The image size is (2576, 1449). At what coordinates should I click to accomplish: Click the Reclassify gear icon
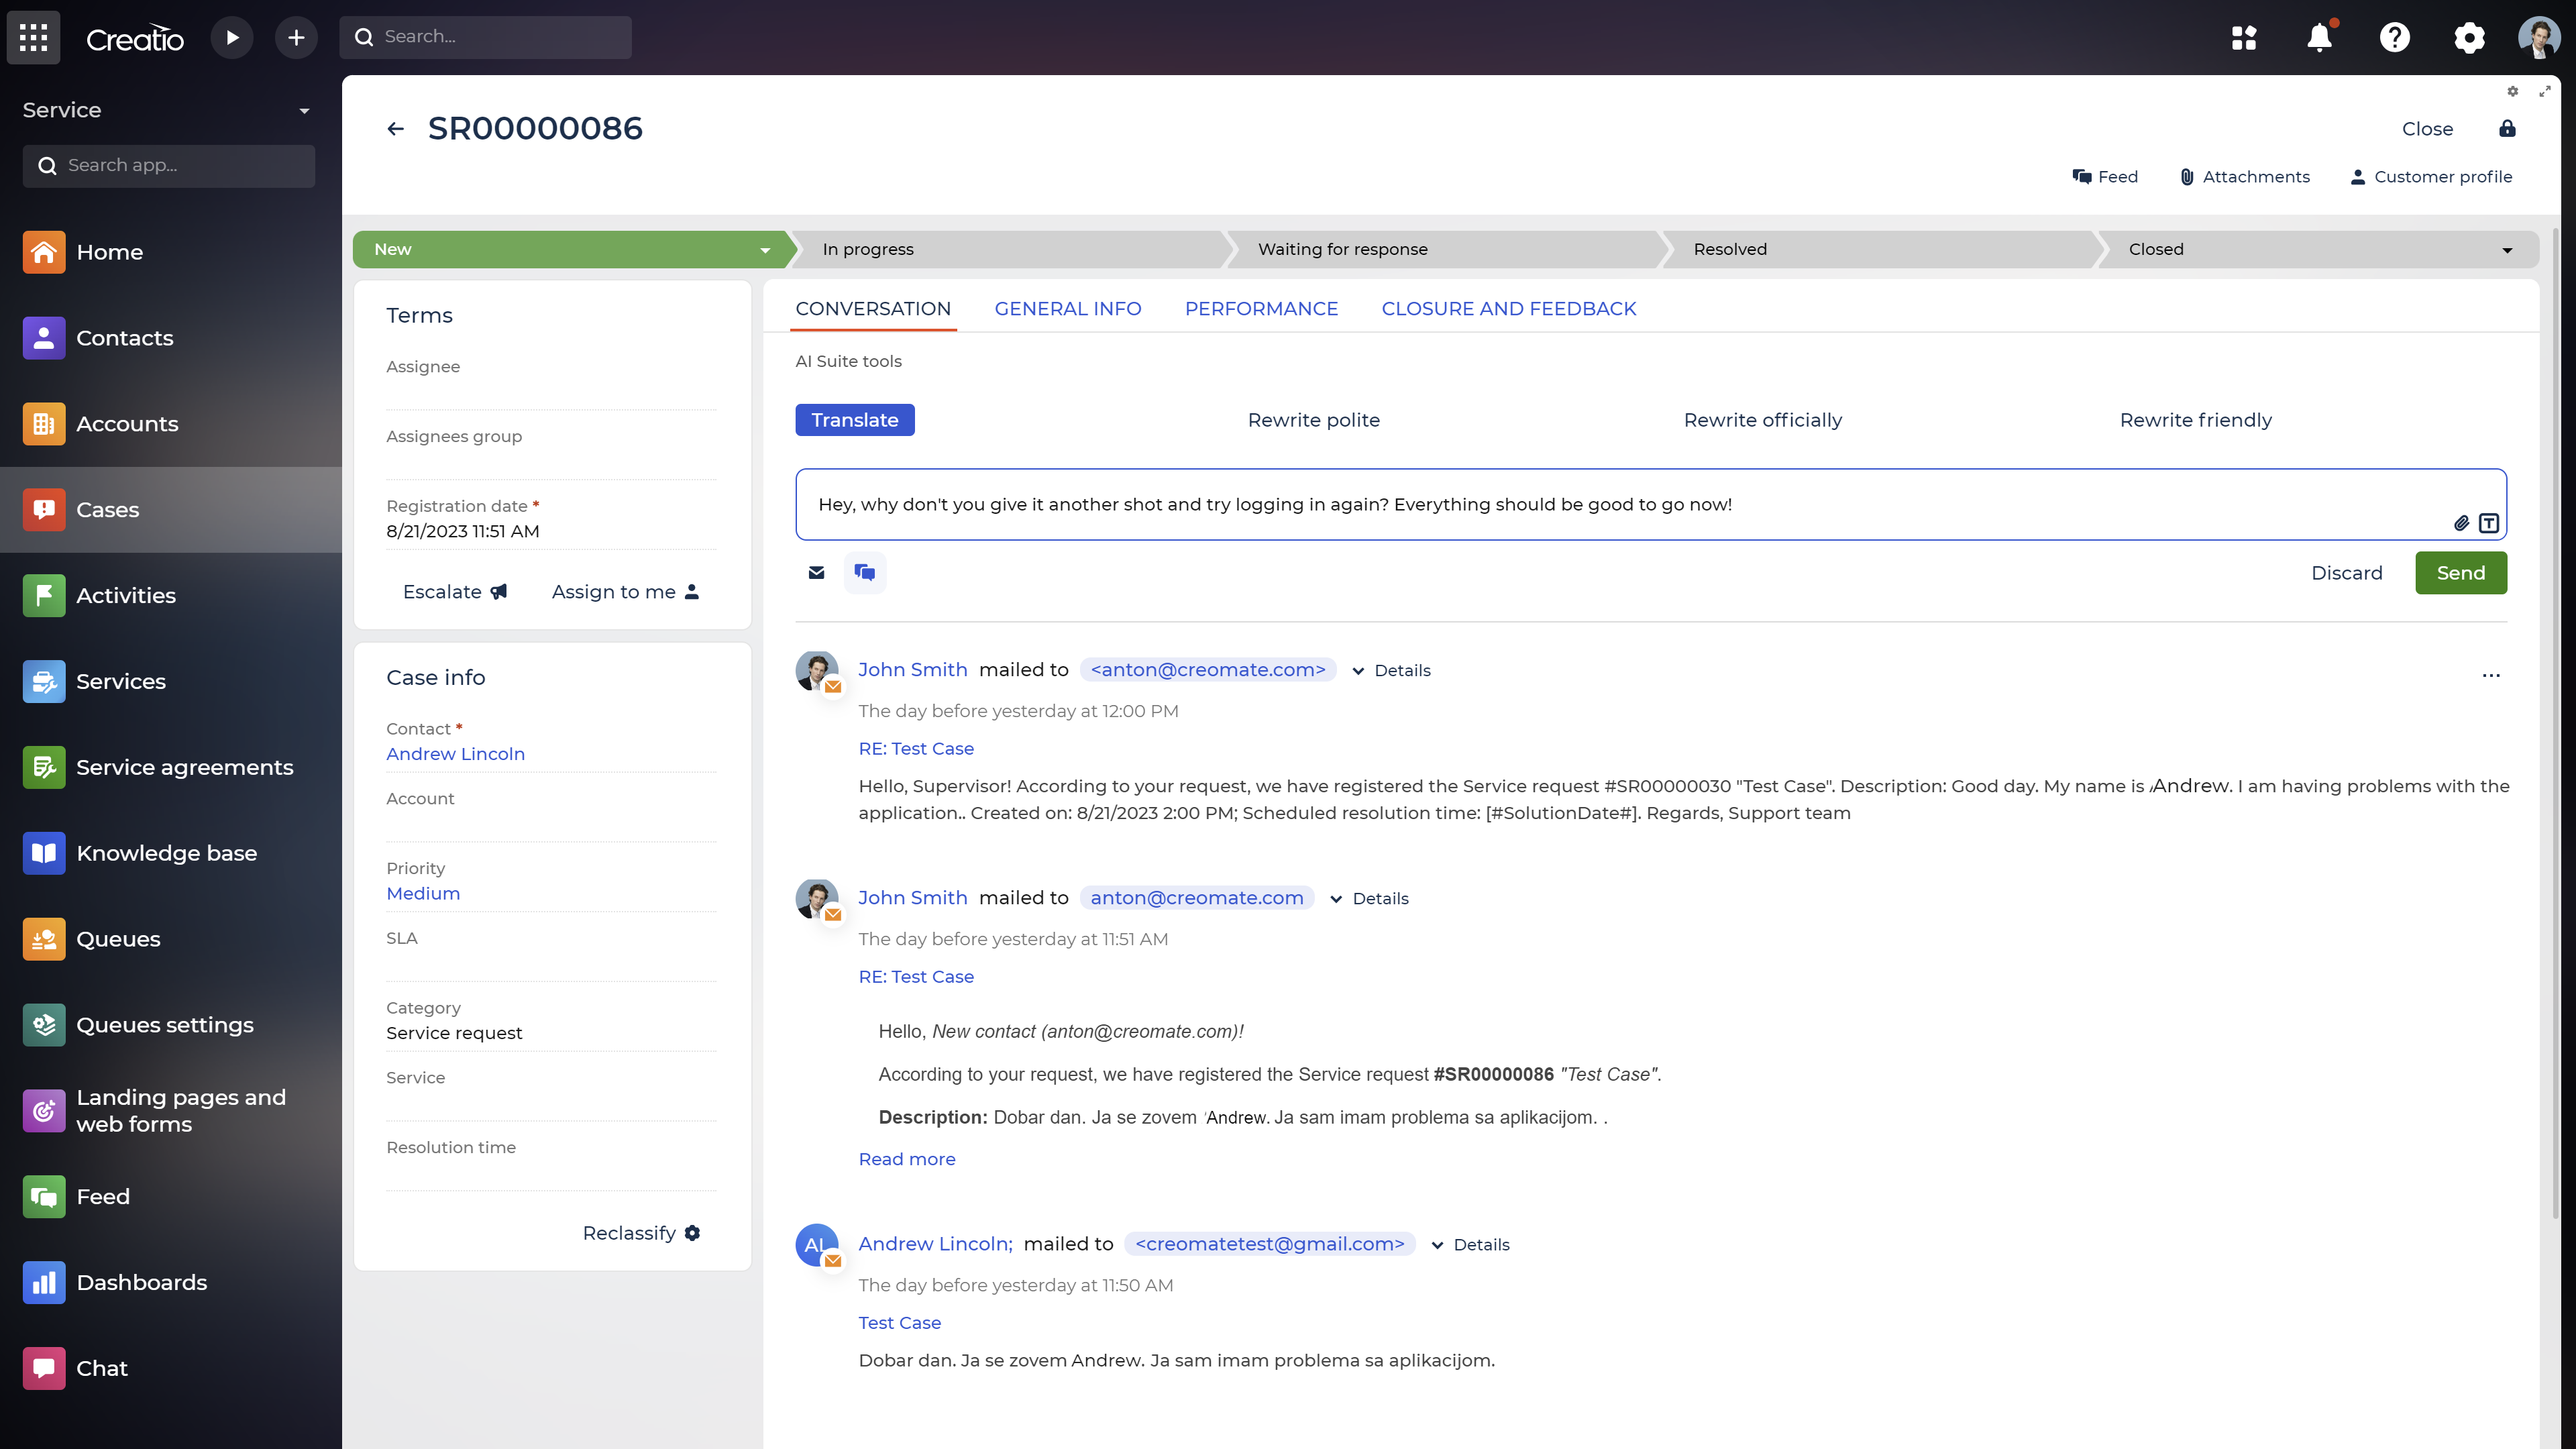(692, 1232)
